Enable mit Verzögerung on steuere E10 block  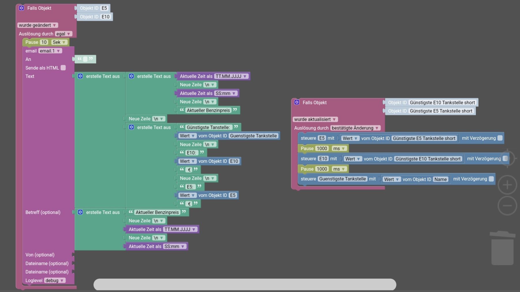tap(505, 159)
